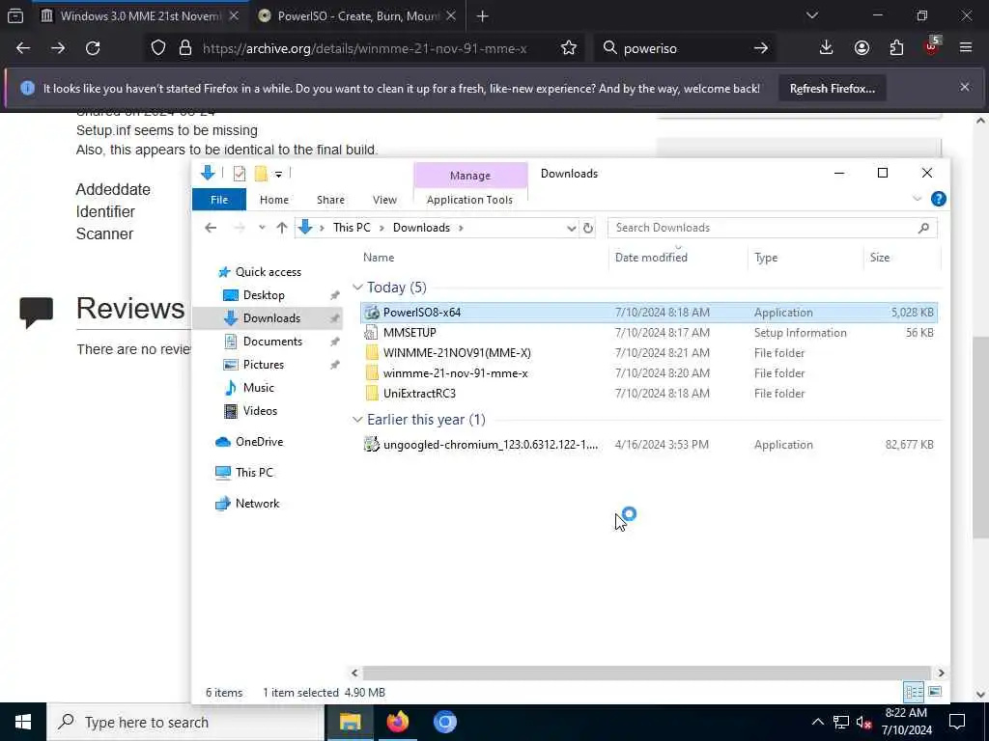
Task: Open OneDrive in the navigation pane
Action: [x=259, y=442]
